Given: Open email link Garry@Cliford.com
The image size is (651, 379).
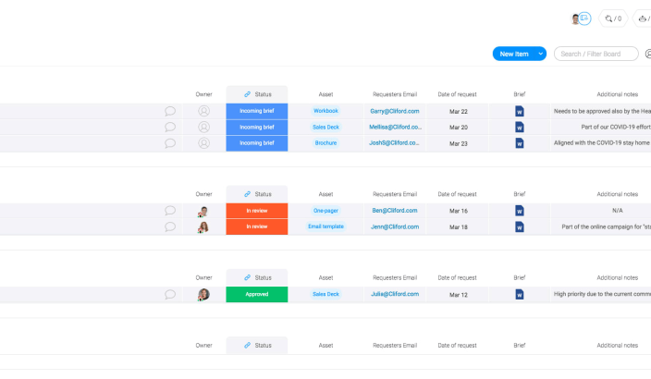Looking at the screenshot, I should pyautogui.click(x=395, y=111).
